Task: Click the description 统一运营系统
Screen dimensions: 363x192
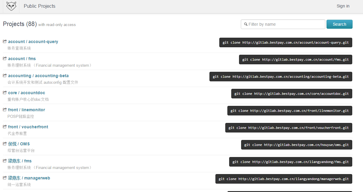Action: pyautogui.click(x=19, y=185)
